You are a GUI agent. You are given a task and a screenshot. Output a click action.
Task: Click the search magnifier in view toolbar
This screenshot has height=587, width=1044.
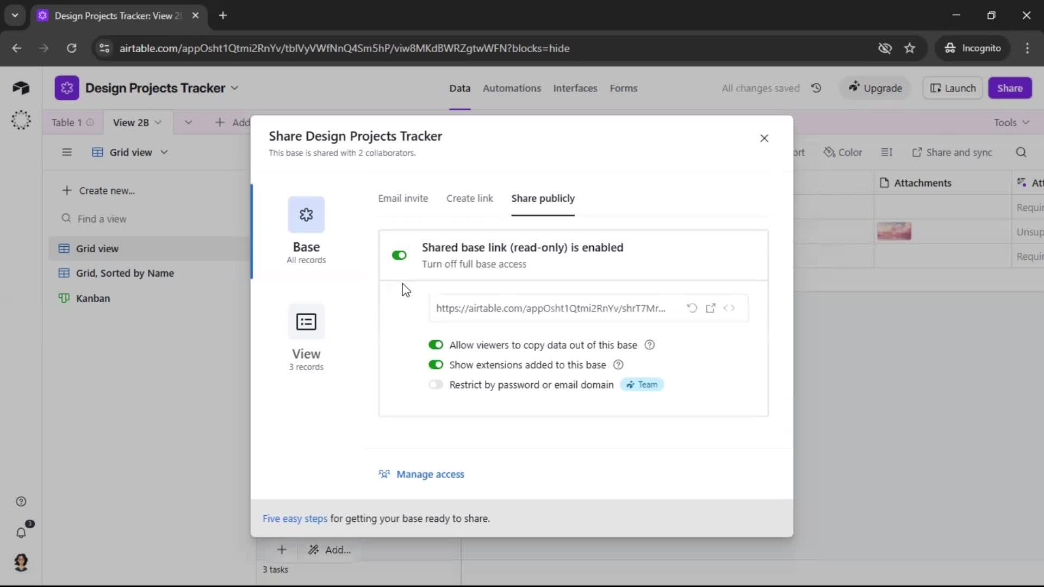click(1021, 152)
